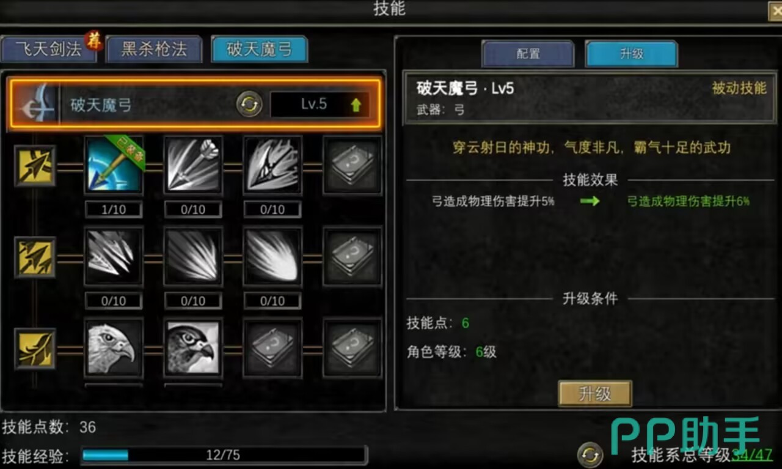Click refresh icon beside Lv.5 label
This screenshot has height=469, width=782.
click(249, 105)
